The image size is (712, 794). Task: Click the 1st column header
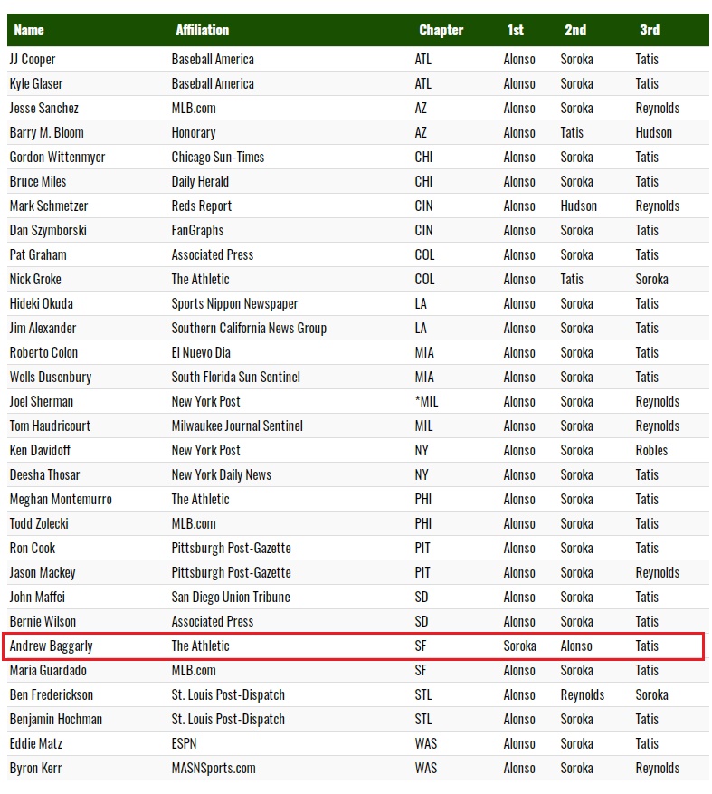click(515, 30)
